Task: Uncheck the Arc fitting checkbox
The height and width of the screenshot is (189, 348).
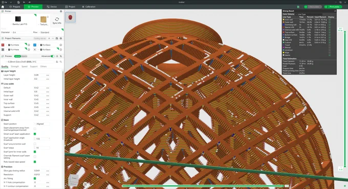Action: point(35,179)
